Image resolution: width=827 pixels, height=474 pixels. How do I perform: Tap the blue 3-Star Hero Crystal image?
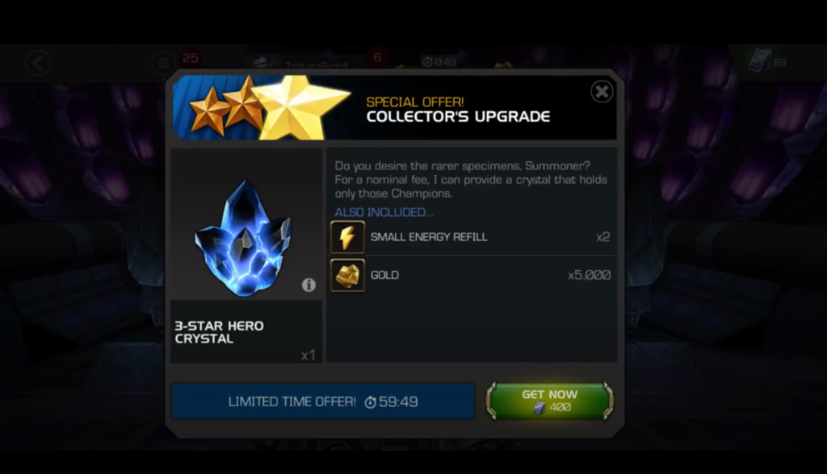(x=244, y=238)
